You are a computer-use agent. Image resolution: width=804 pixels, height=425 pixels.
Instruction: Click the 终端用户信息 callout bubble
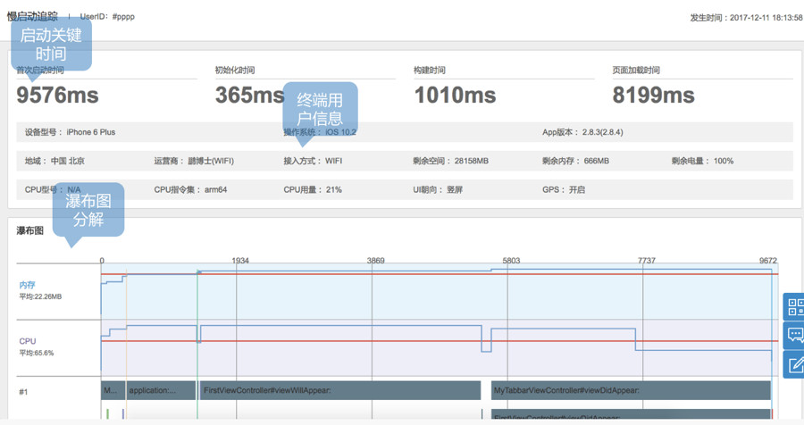point(320,109)
